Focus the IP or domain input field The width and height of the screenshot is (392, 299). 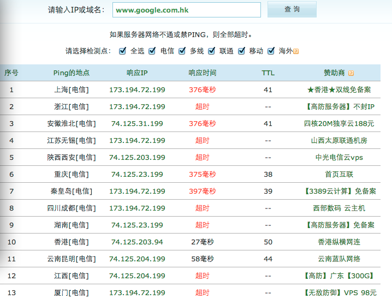[187, 10]
